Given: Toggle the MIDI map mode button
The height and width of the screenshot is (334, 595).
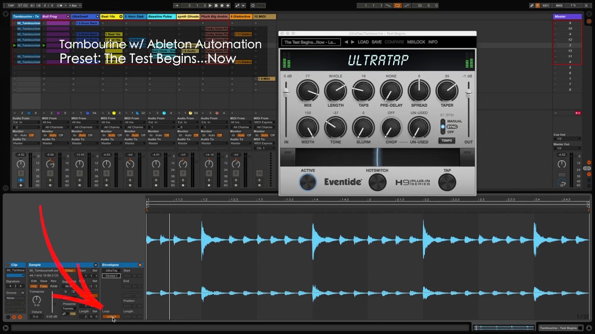Looking at the screenshot, I should 559,6.
